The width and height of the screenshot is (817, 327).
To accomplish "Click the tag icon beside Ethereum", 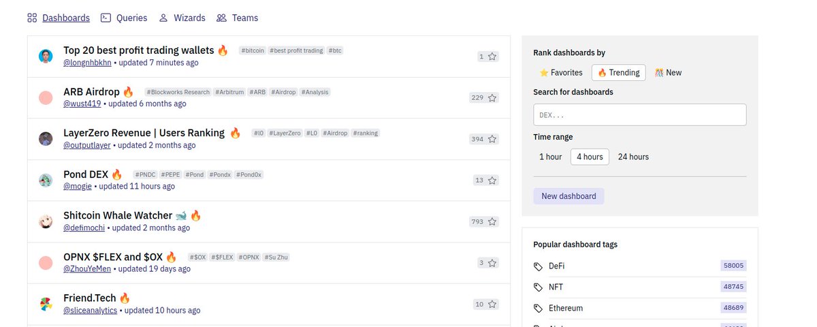I will click(538, 308).
